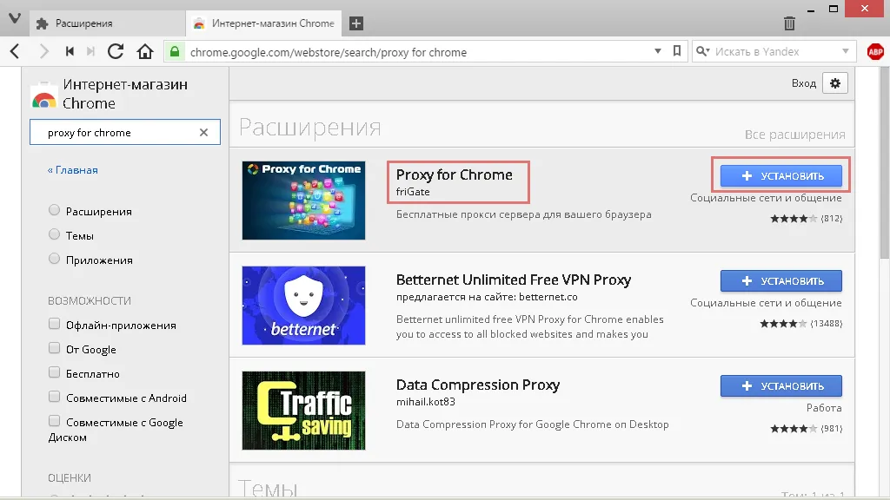Open the web store settings gear
Screen dimensions: 890x500
tap(835, 83)
